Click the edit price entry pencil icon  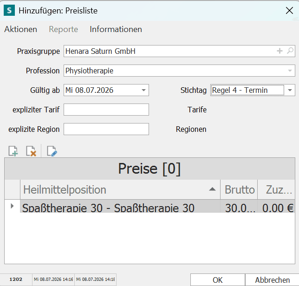(x=52, y=151)
